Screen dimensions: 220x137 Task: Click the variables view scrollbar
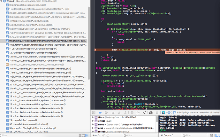(157, 119)
